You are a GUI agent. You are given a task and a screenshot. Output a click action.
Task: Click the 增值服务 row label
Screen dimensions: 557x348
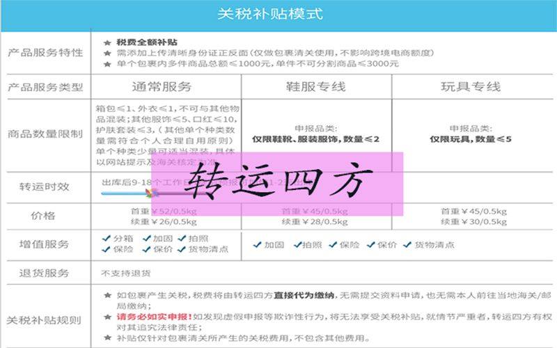point(44,244)
